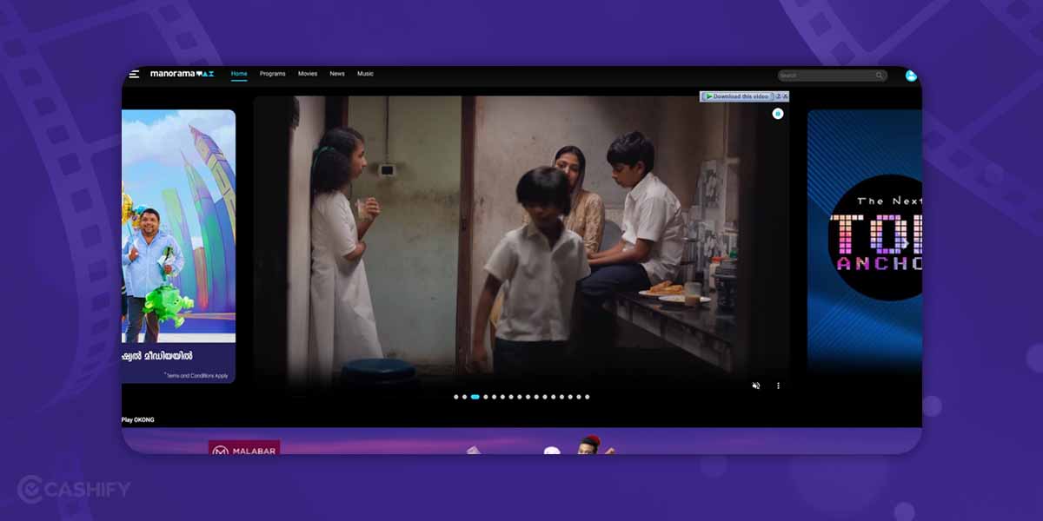Dismiss the Download this video bar

click(x=785, y=96)
